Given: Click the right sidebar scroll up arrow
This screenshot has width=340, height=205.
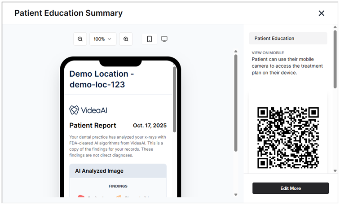Looking at the screenshot, I should tap(335, 27).
